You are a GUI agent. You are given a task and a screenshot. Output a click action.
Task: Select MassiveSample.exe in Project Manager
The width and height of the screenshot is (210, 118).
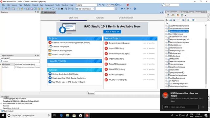178,62
